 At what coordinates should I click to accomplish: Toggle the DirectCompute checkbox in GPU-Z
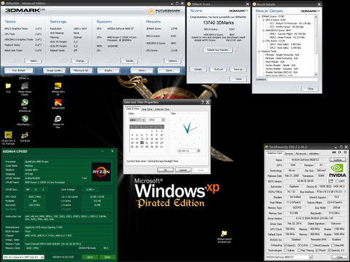point(312,245)
